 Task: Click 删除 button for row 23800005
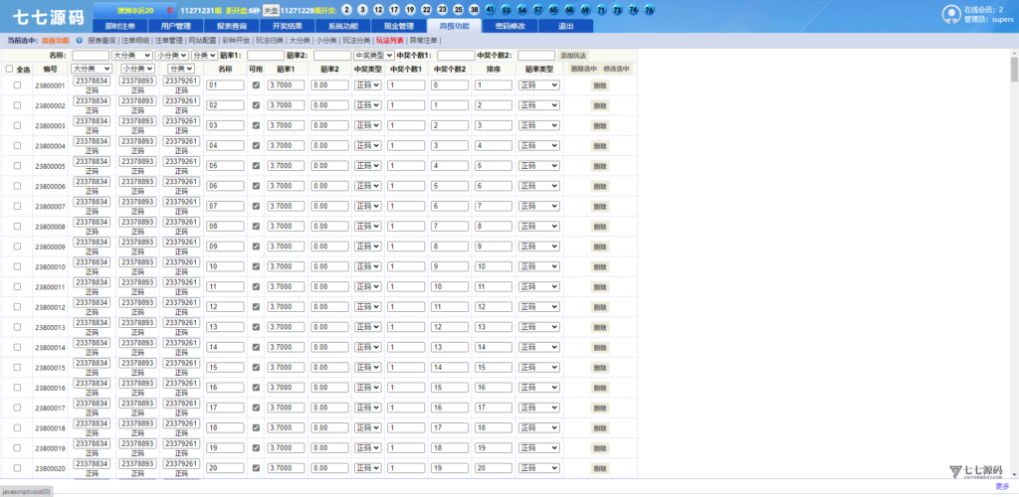click(600, 166)
